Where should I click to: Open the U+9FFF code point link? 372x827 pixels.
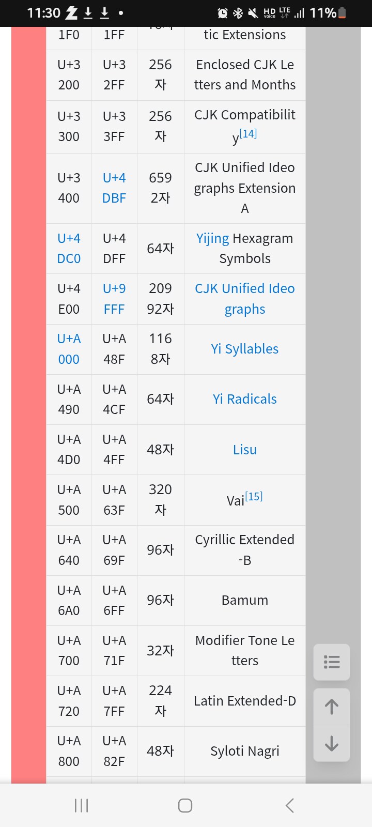click(x=114, y=299)
